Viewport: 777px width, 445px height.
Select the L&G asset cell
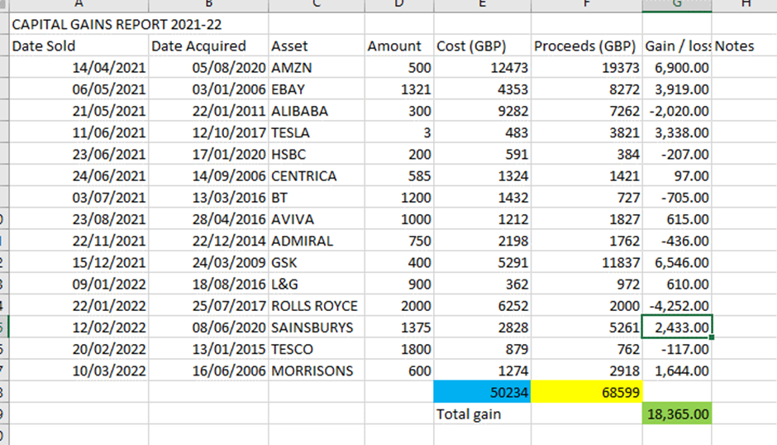point(317,285)
